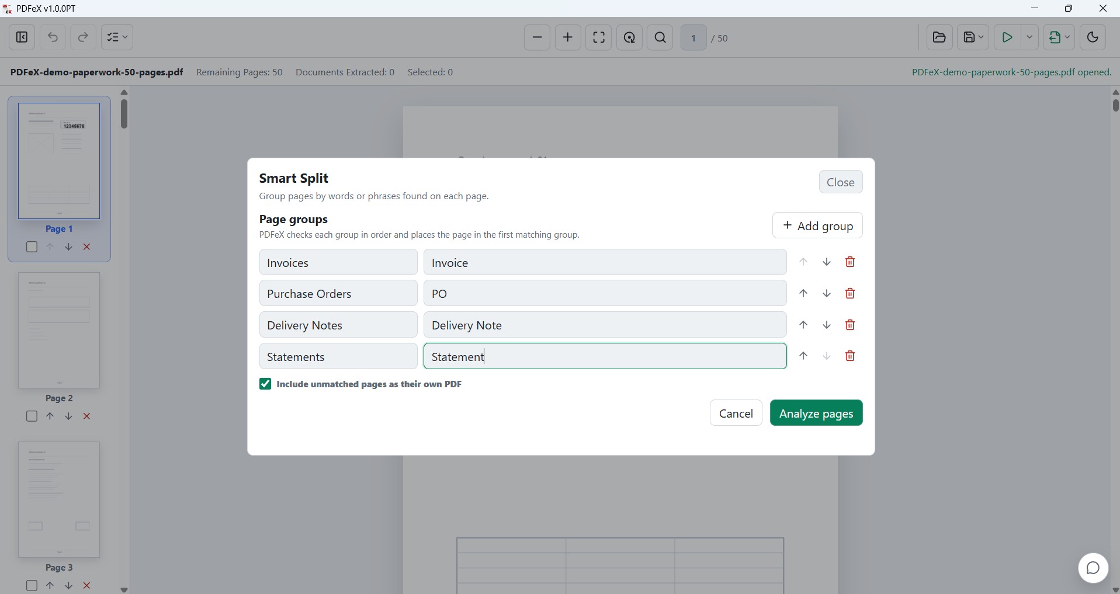Viewport: 1120px width, 594px height.
Task: Edit the Delivery Notes name field
Action: click(x=338, y=325)
